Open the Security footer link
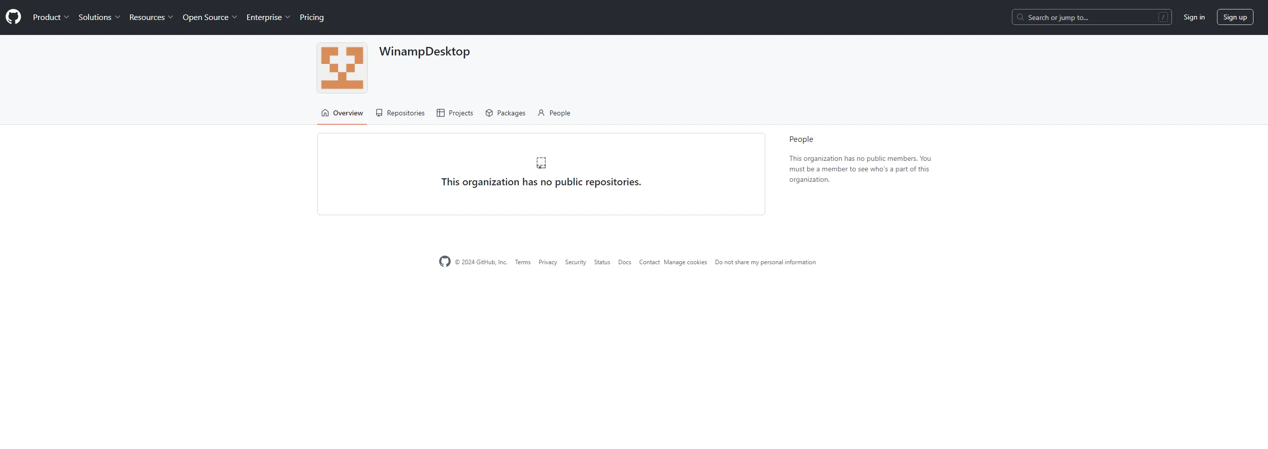Image resolution: width=1268 pixels, height=449 pixels. click(575, 262)
